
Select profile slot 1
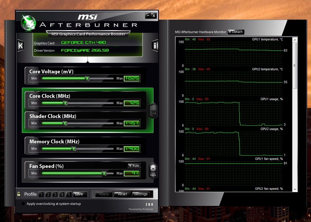pyautogui.click(x=41, y=194)
